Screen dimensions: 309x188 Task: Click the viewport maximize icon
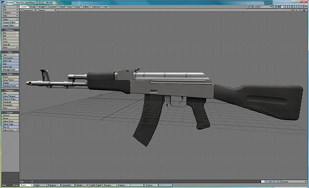pyautogui.click(x=304, y=10)
